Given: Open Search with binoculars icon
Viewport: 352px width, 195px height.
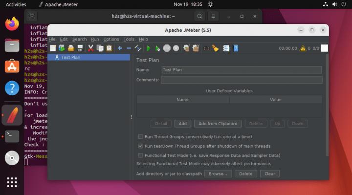Looking at the screenshot, I should (206, 48).
